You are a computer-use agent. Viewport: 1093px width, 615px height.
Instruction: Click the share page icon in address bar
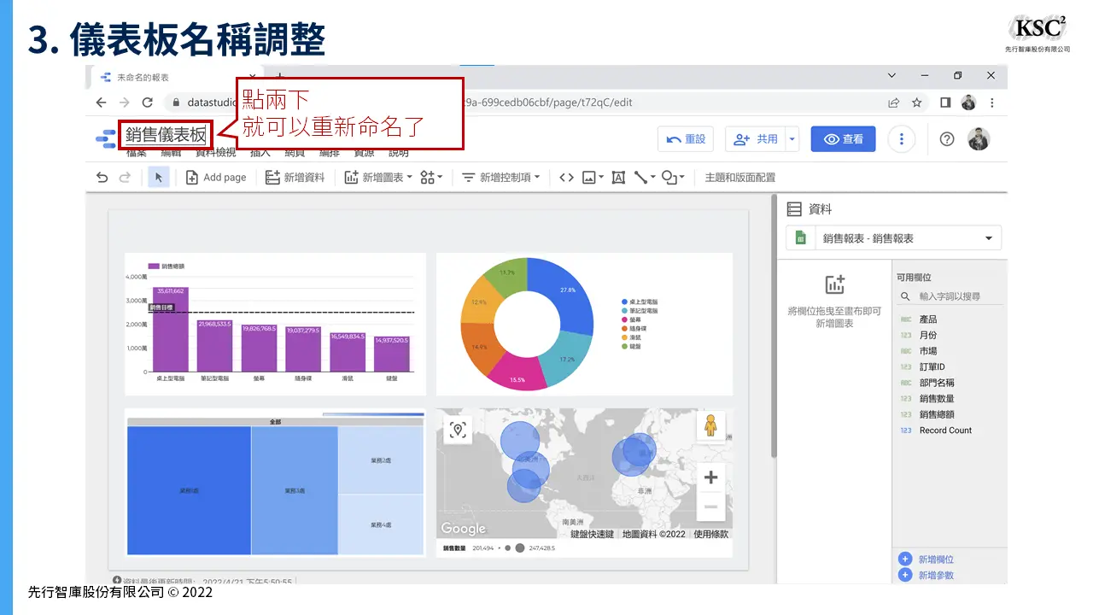894,102
